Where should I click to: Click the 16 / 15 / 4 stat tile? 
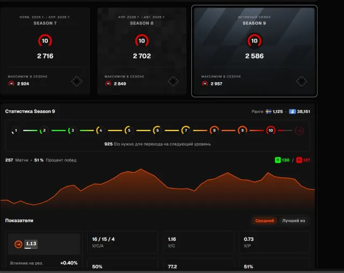click(123, 242)
